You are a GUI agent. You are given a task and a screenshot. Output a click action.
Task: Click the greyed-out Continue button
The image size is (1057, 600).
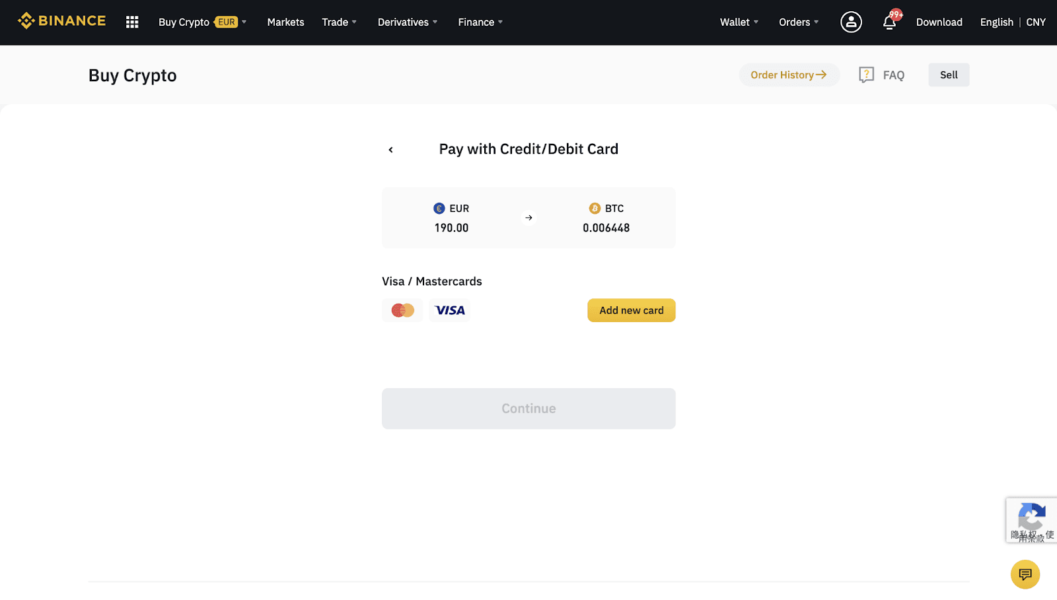point(528,409)
